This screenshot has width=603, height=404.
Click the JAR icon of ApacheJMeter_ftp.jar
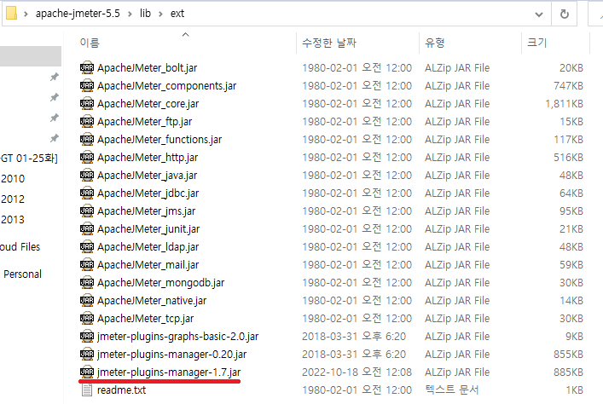click(x=87, y=121)
